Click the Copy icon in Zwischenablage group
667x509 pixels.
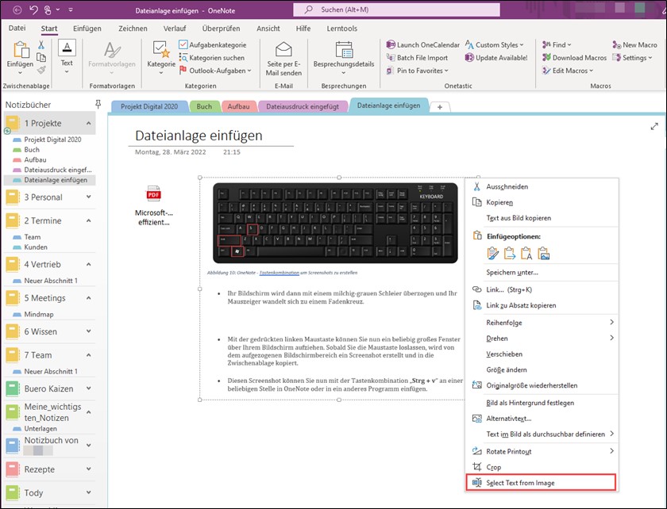click(41, 57)
